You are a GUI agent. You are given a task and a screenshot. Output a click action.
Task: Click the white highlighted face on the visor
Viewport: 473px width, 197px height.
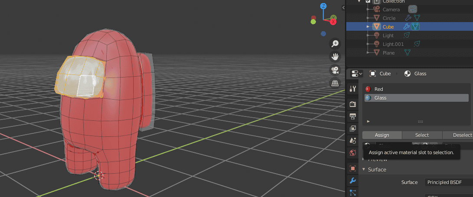coord(87,85)
